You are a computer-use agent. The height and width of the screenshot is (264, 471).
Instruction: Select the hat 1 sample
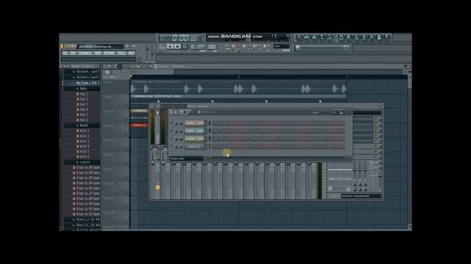click(83, 94)
